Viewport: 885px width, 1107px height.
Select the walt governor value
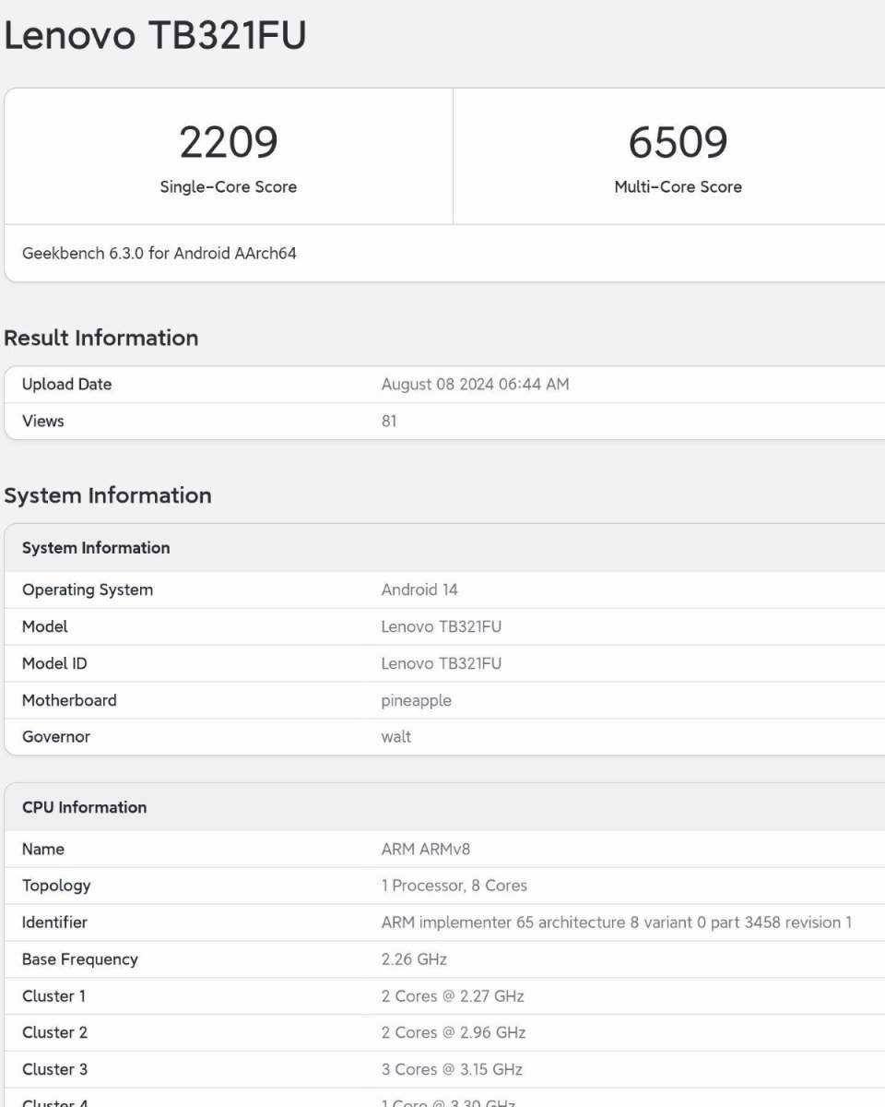pyautogui.click(x=396, y=737)
